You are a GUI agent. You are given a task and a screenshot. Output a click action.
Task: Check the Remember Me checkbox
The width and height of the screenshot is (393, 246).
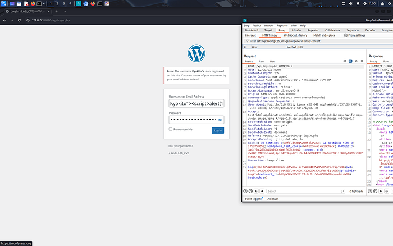click(x=171, y=129)
